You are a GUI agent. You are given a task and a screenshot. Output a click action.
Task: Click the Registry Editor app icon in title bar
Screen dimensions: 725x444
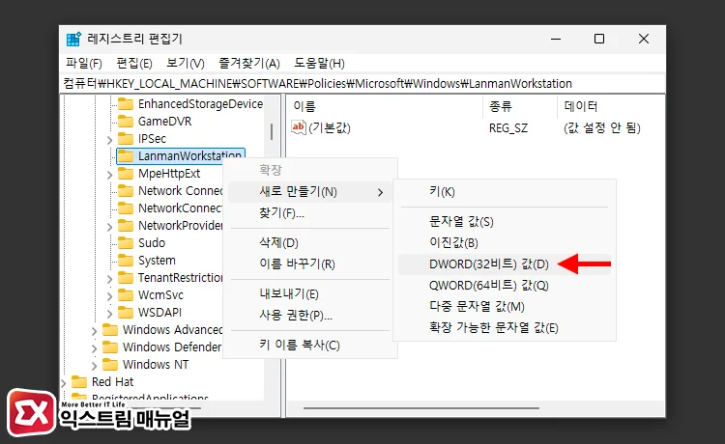click(73, 39)
